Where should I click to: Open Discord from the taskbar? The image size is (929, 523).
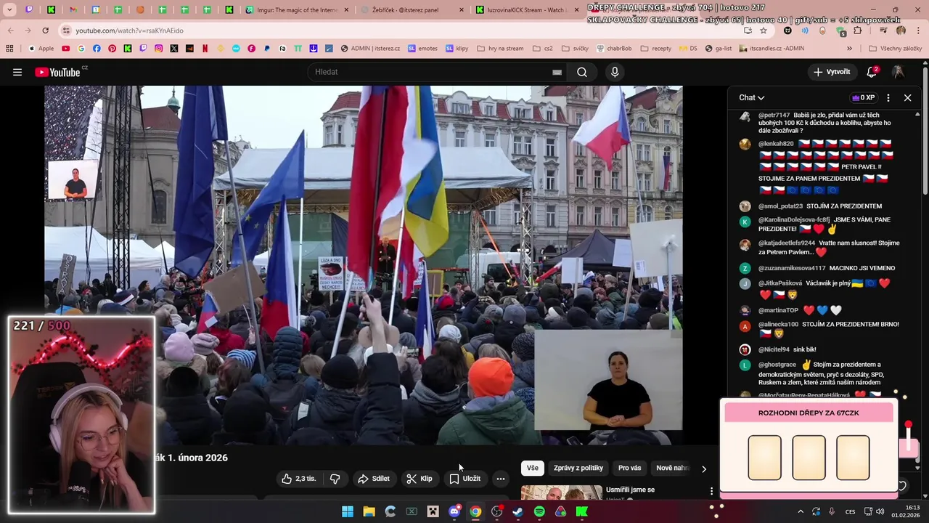tap(454, 511)
